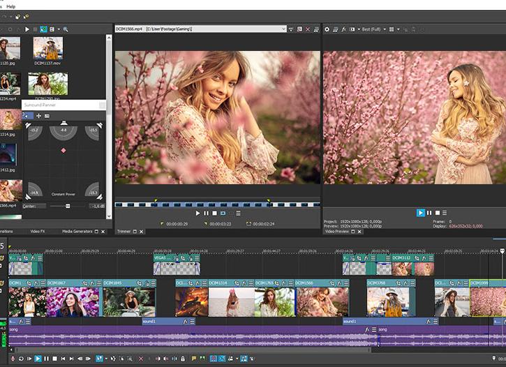Image resolution: width=506 pixels, height=367 pixels.
Task: Toggle automatic crossfades on timeline toolbar
Action: 222,359
